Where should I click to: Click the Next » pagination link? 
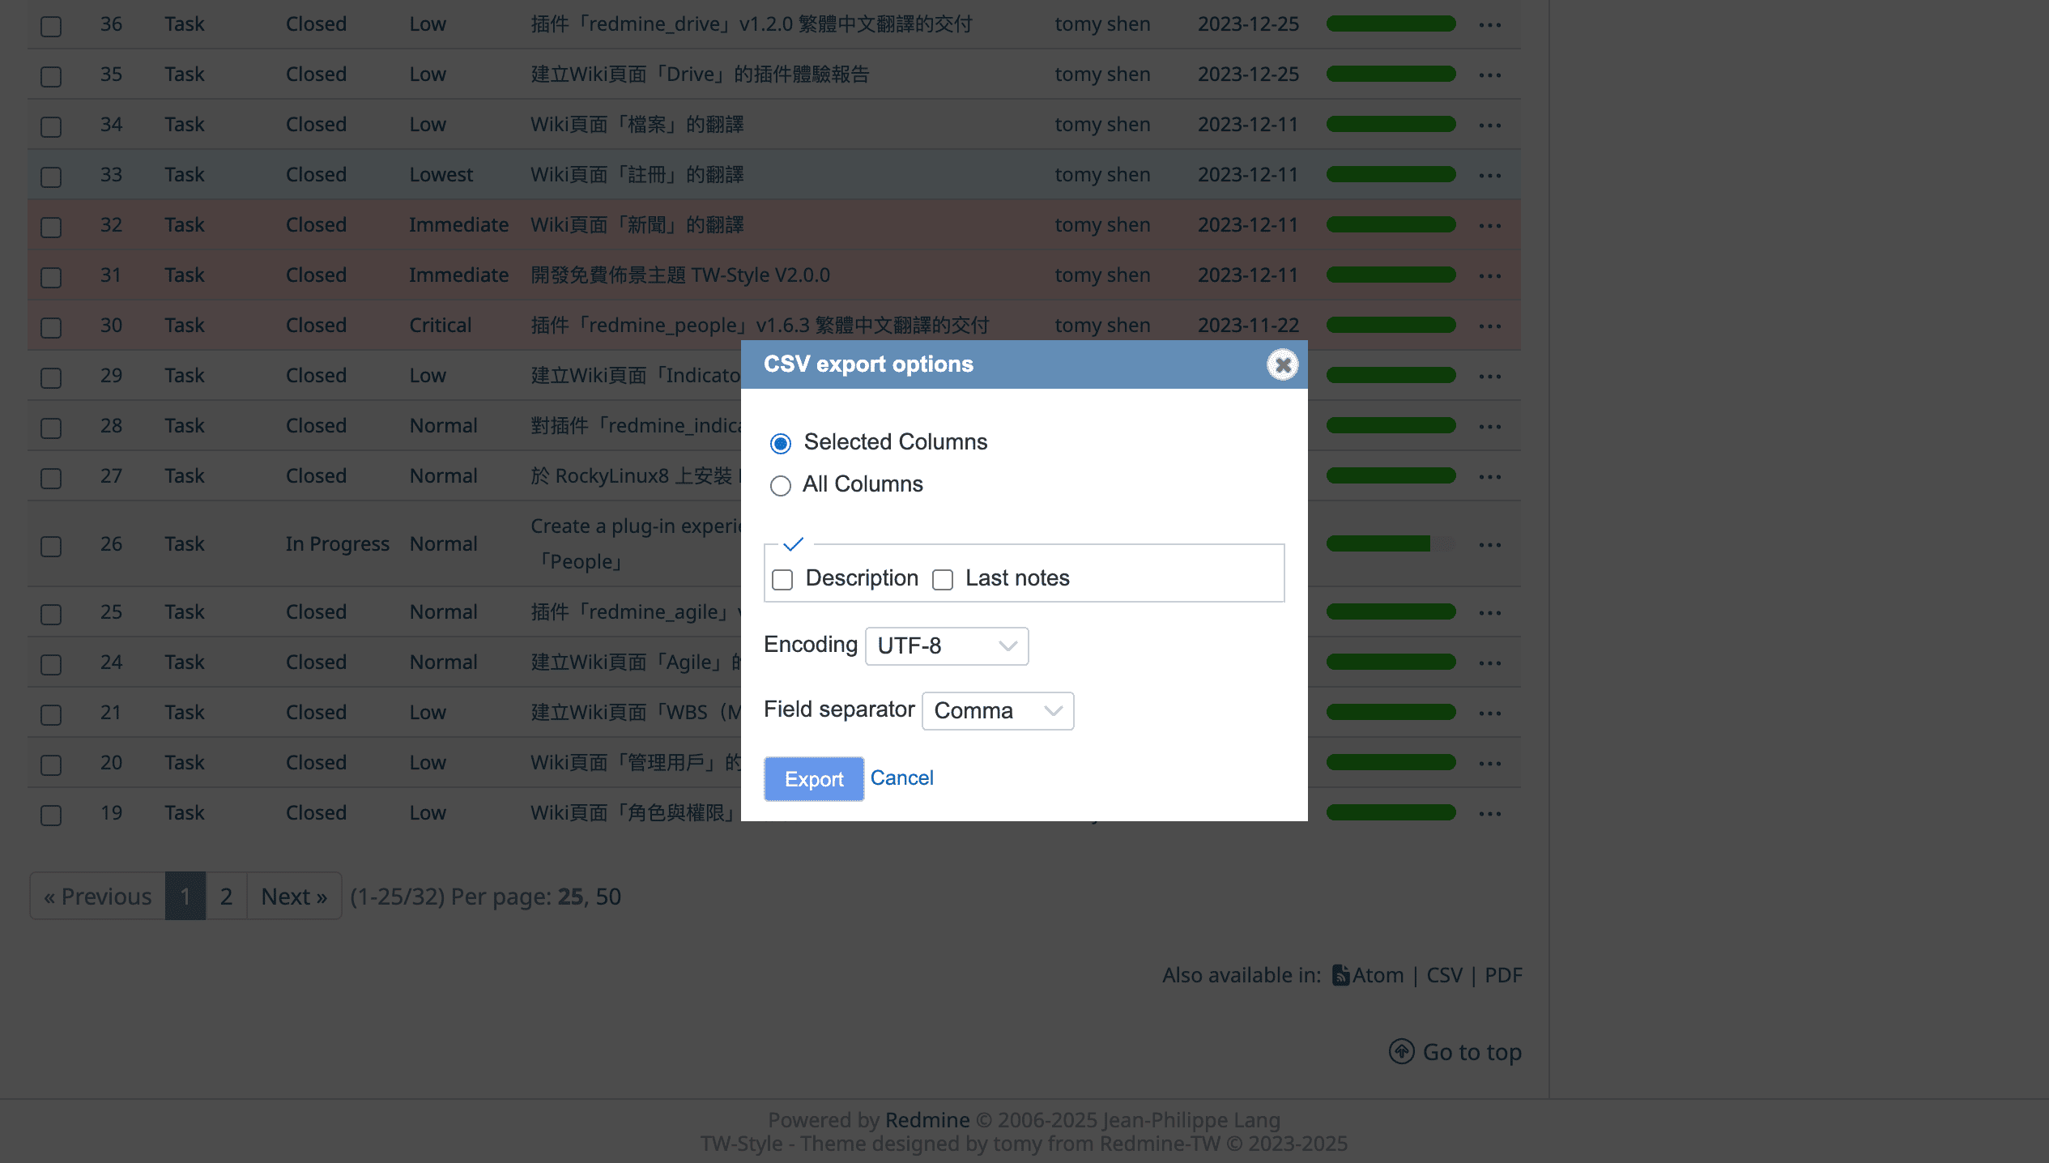[294, 897]
